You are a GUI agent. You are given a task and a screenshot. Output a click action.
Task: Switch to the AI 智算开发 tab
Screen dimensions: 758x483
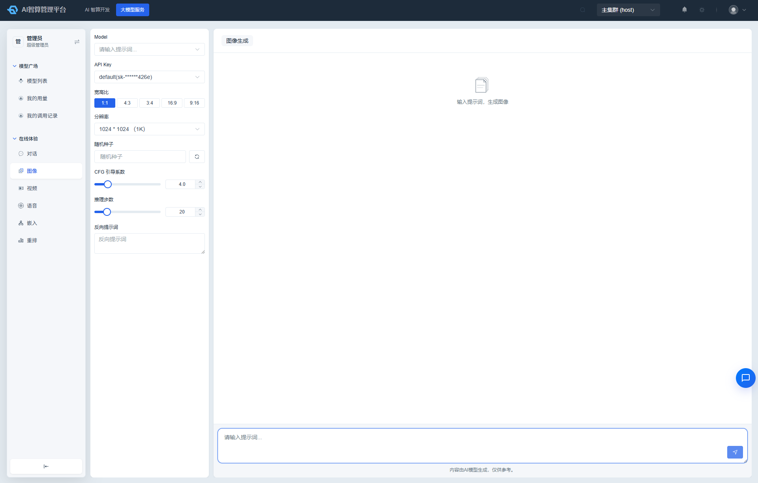[x=97, y=10]
